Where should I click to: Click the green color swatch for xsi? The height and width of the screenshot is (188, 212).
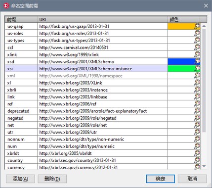point(181,69)
